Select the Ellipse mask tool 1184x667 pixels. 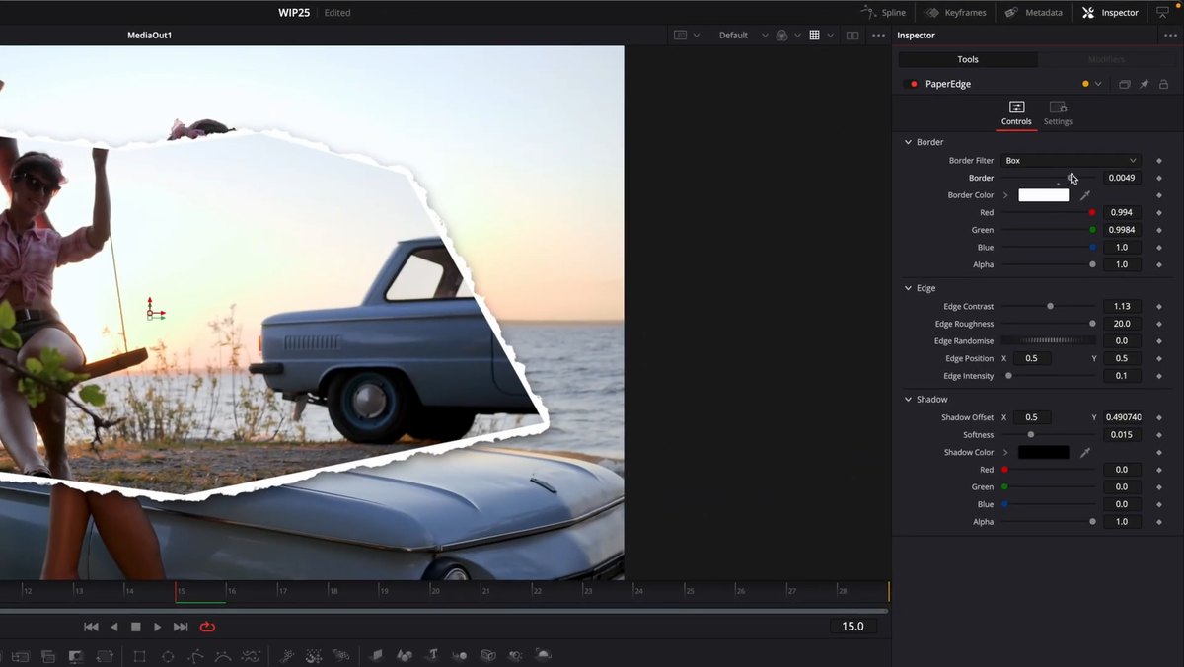168,656
